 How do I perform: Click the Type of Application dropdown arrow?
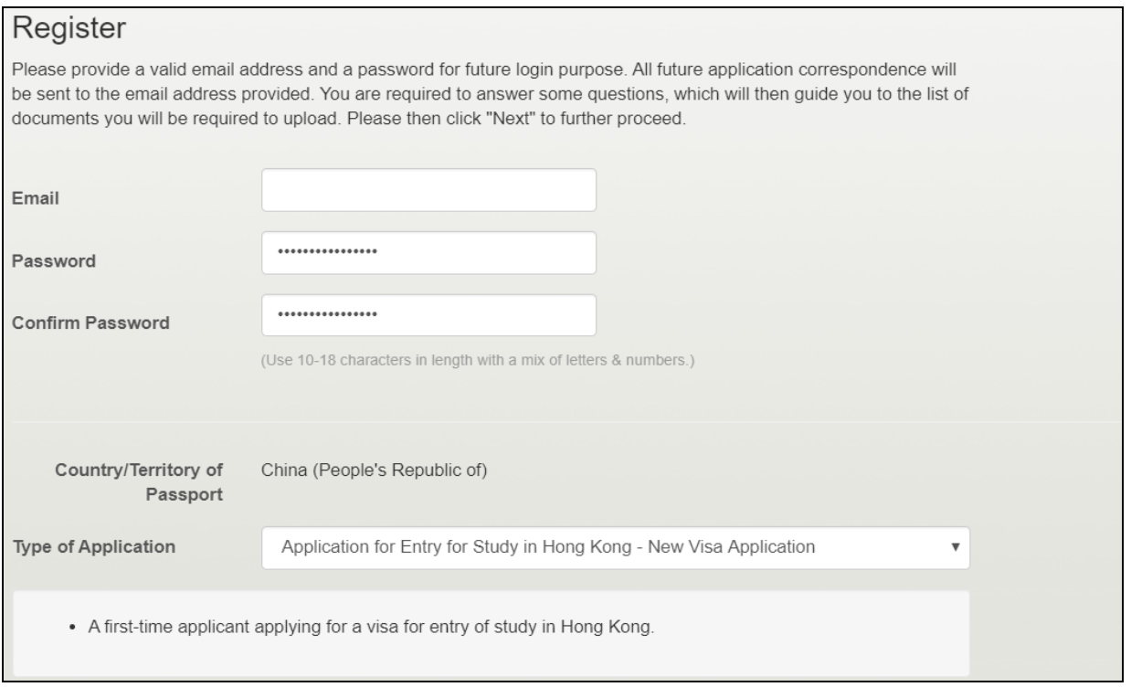coord(955,548)
